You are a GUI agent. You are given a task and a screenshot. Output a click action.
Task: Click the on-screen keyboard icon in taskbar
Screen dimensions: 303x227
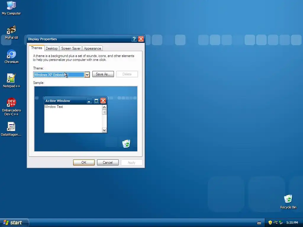(259, 223)
